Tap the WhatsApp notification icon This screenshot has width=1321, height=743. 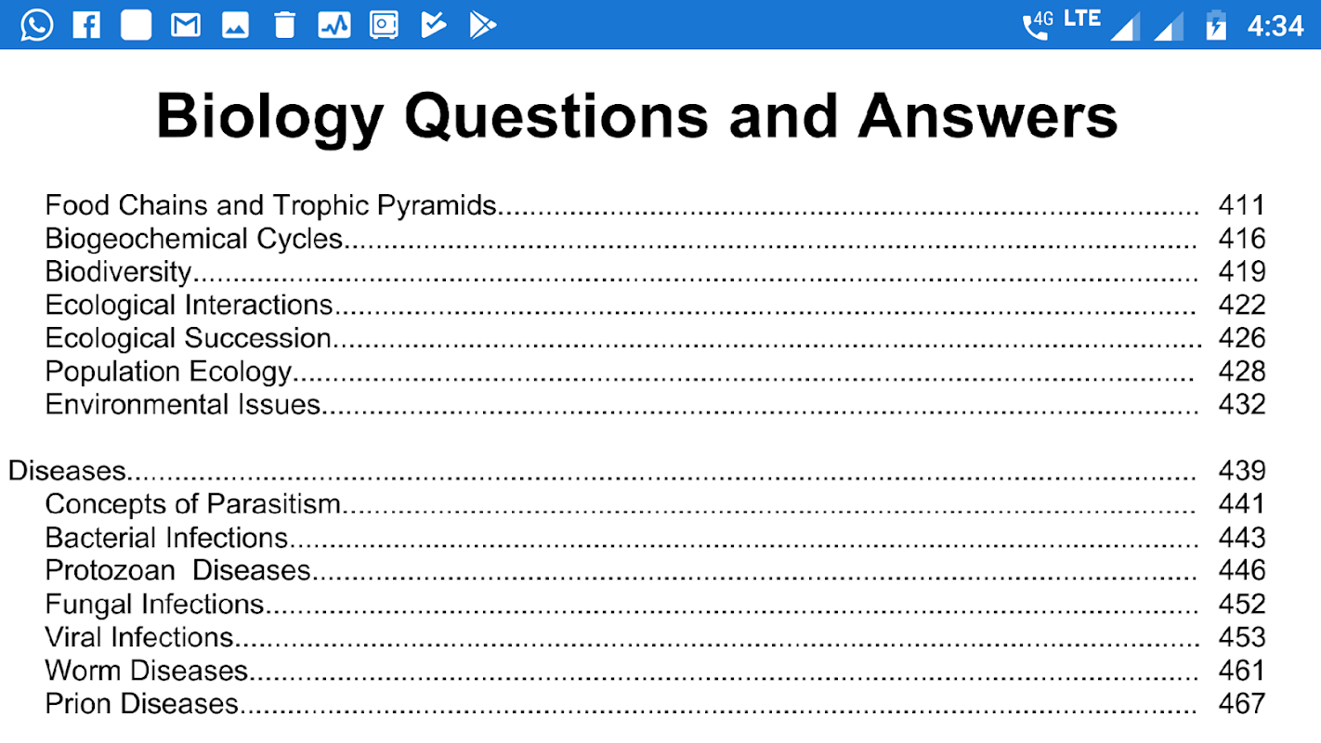[36, 25]
